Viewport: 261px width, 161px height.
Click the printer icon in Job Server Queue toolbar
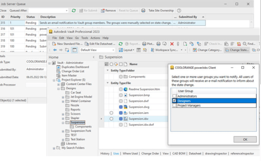[143, 11]
